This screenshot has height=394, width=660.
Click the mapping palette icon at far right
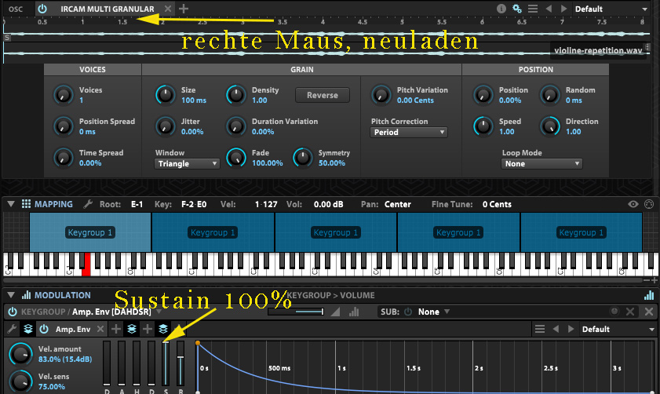[x=649, y=204]
